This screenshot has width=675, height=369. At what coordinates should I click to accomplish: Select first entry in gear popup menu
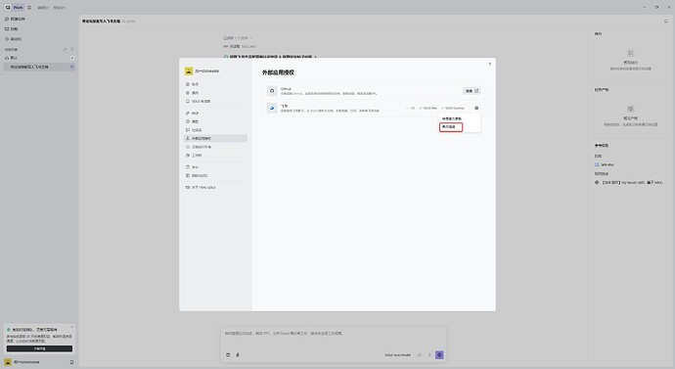452,118
